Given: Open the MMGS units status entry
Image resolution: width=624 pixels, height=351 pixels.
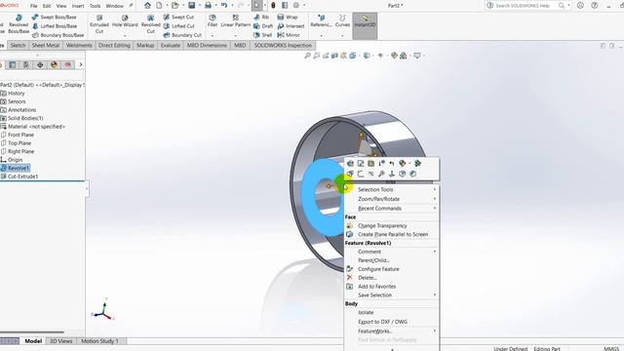Looking at the screenshot, I should pyautogui.click(x=611, y=349).
